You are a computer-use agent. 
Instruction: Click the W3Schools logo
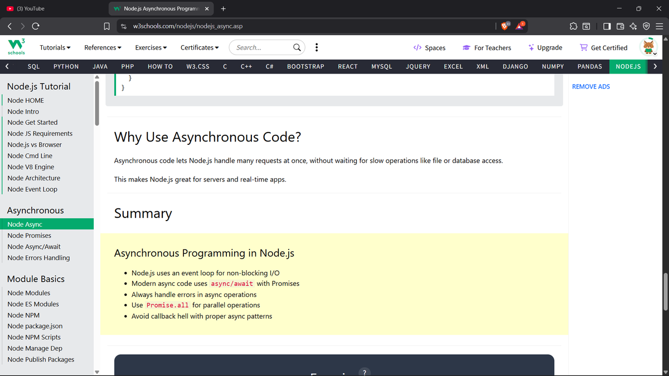[16, 47]
